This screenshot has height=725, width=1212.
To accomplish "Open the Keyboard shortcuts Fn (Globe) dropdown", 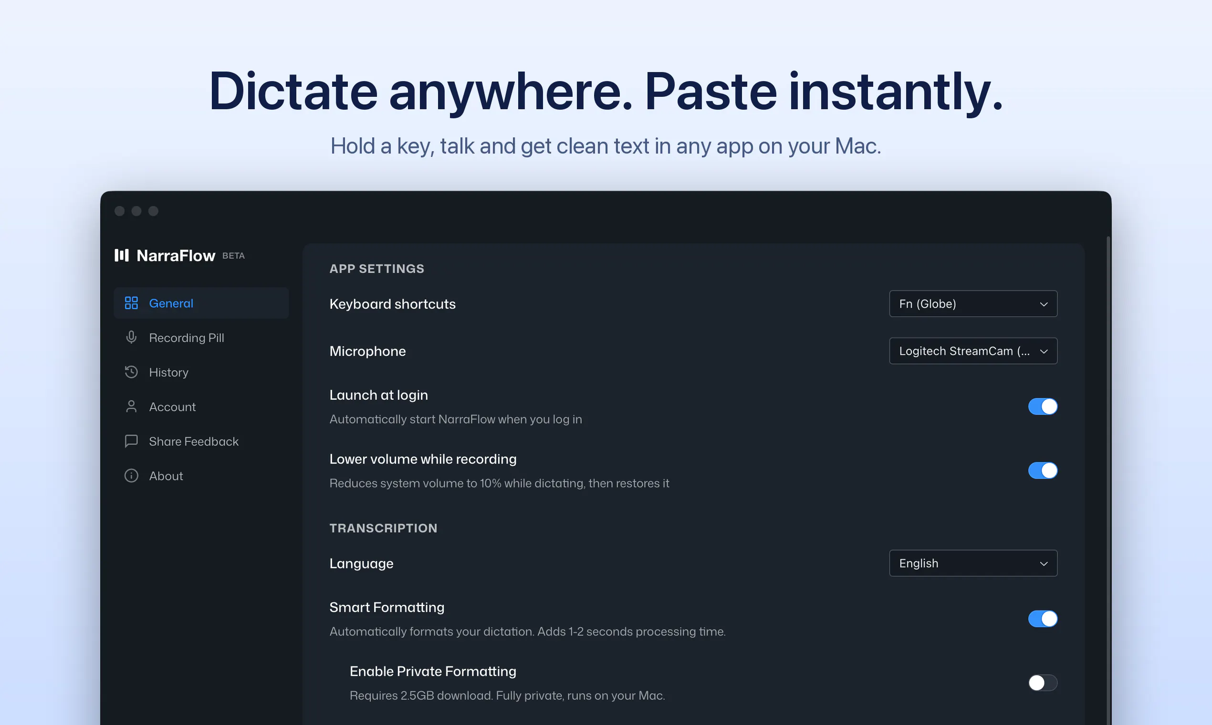I will pos(973,304).
